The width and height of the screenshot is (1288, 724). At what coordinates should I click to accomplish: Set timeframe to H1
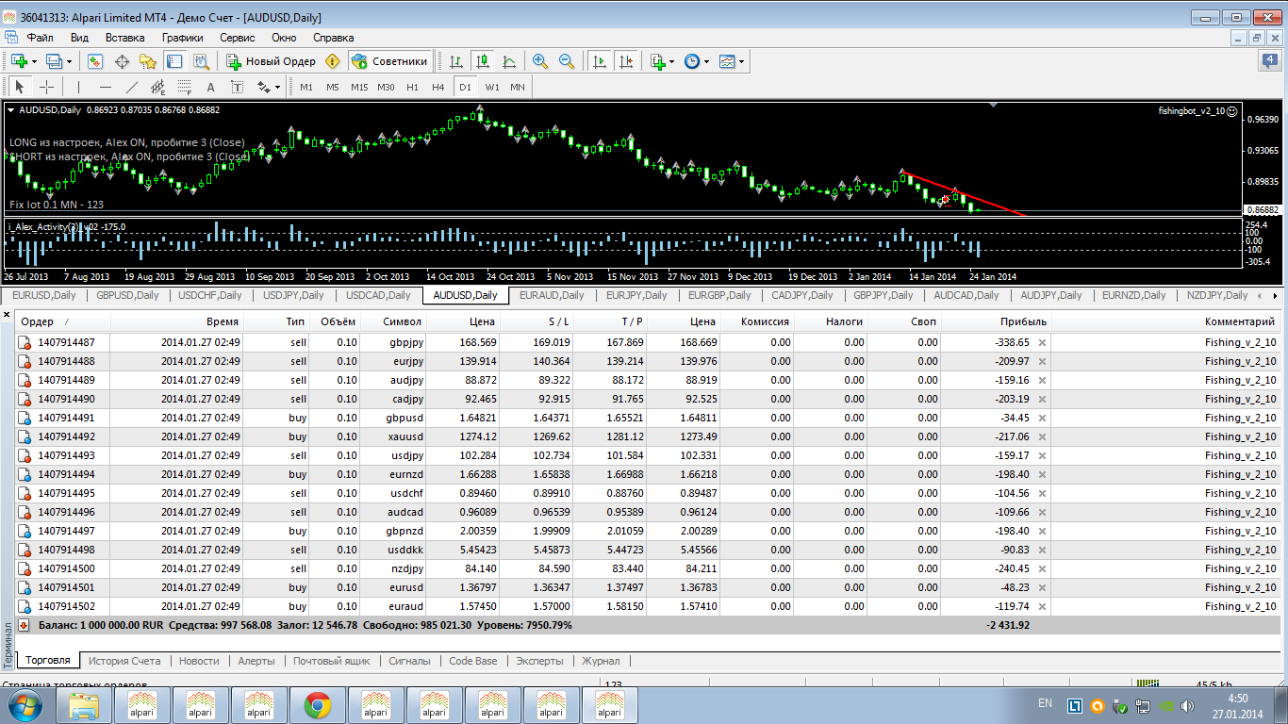412,87
